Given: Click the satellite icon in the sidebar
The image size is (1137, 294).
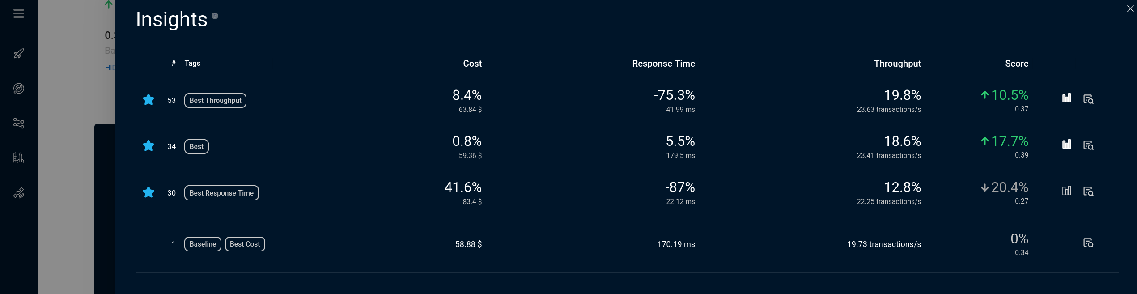Looking at the screenshot, I should (x=19, y=193).
